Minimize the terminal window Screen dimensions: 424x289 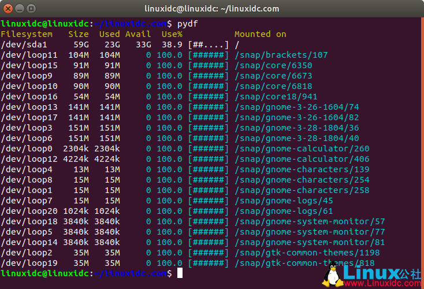(20, 9)
